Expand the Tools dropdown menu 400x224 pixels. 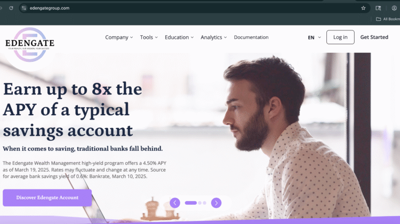coord(149,37)
